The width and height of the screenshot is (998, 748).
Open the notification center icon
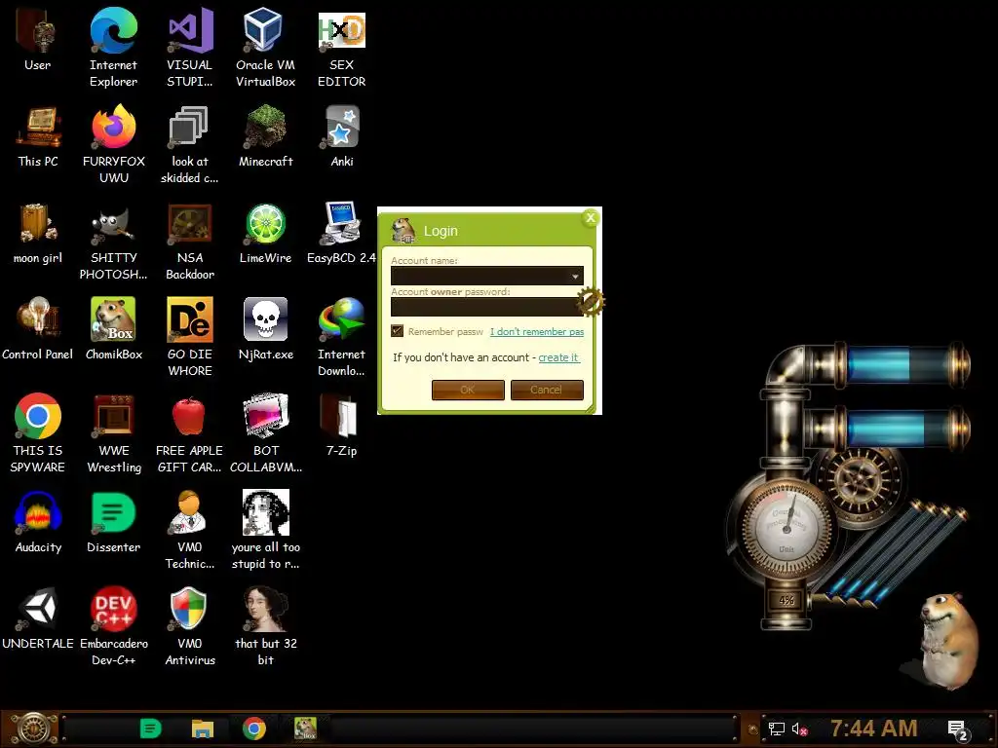(x=958, y=729)
